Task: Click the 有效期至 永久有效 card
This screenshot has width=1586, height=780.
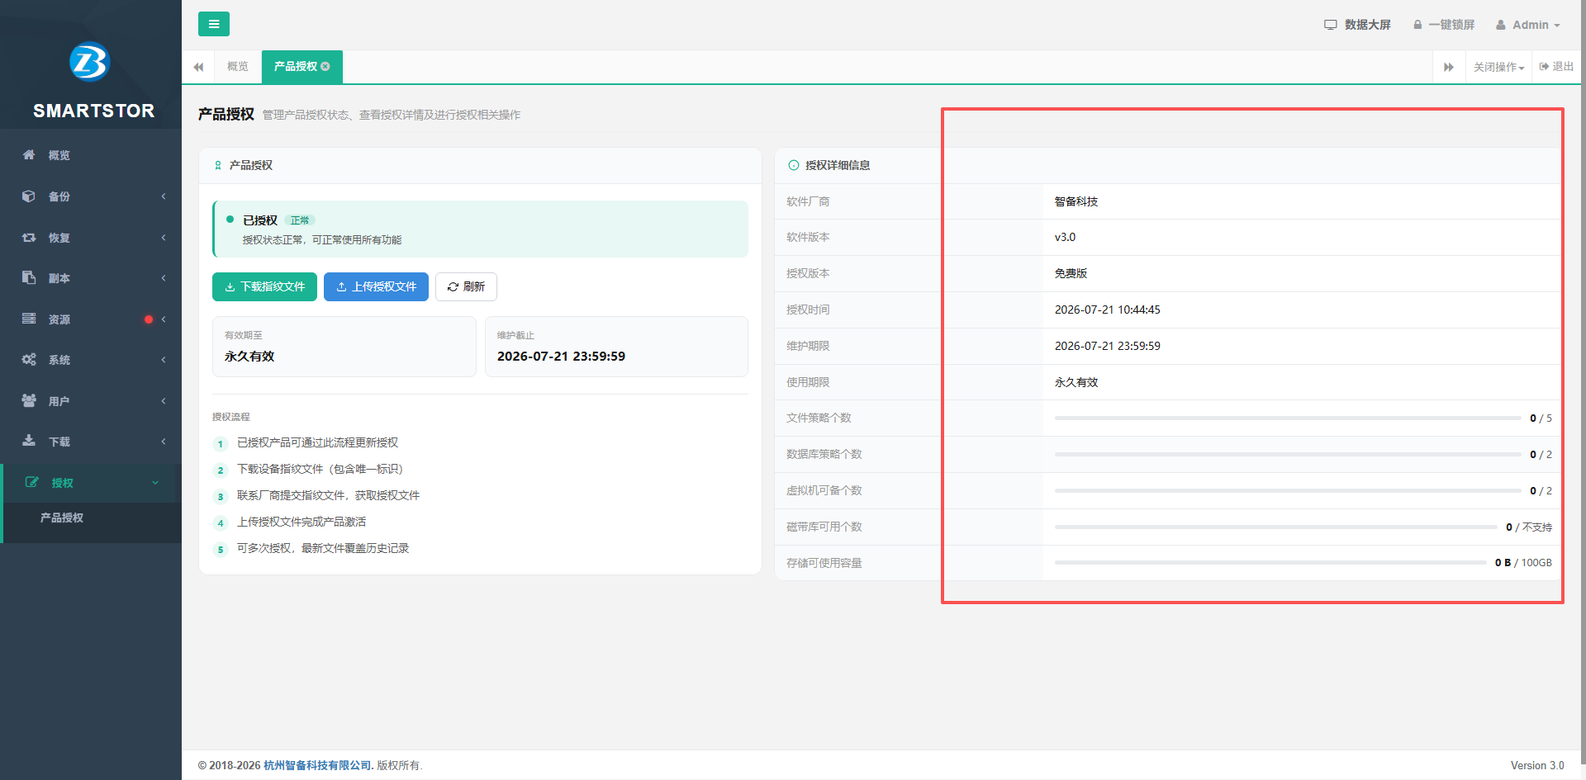Action: [344, 347]
